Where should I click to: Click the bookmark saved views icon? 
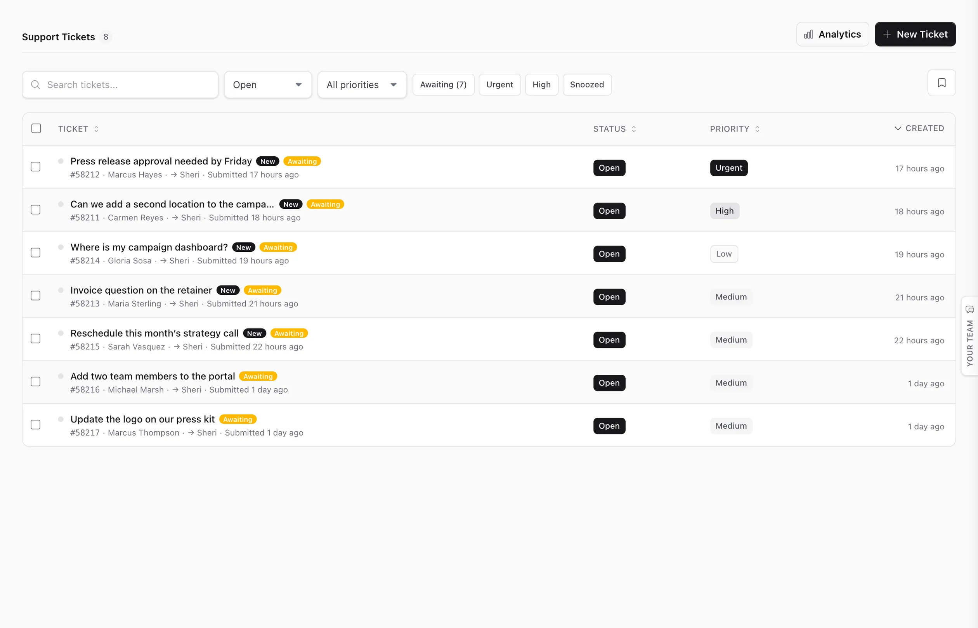click(x=942, y=83)
